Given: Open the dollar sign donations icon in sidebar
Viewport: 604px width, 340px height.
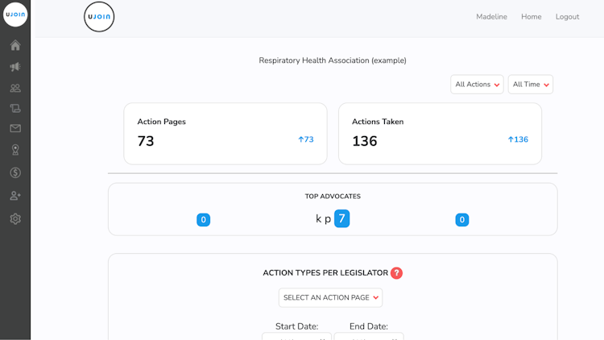Looking at the screenshot, I should 15,172.
